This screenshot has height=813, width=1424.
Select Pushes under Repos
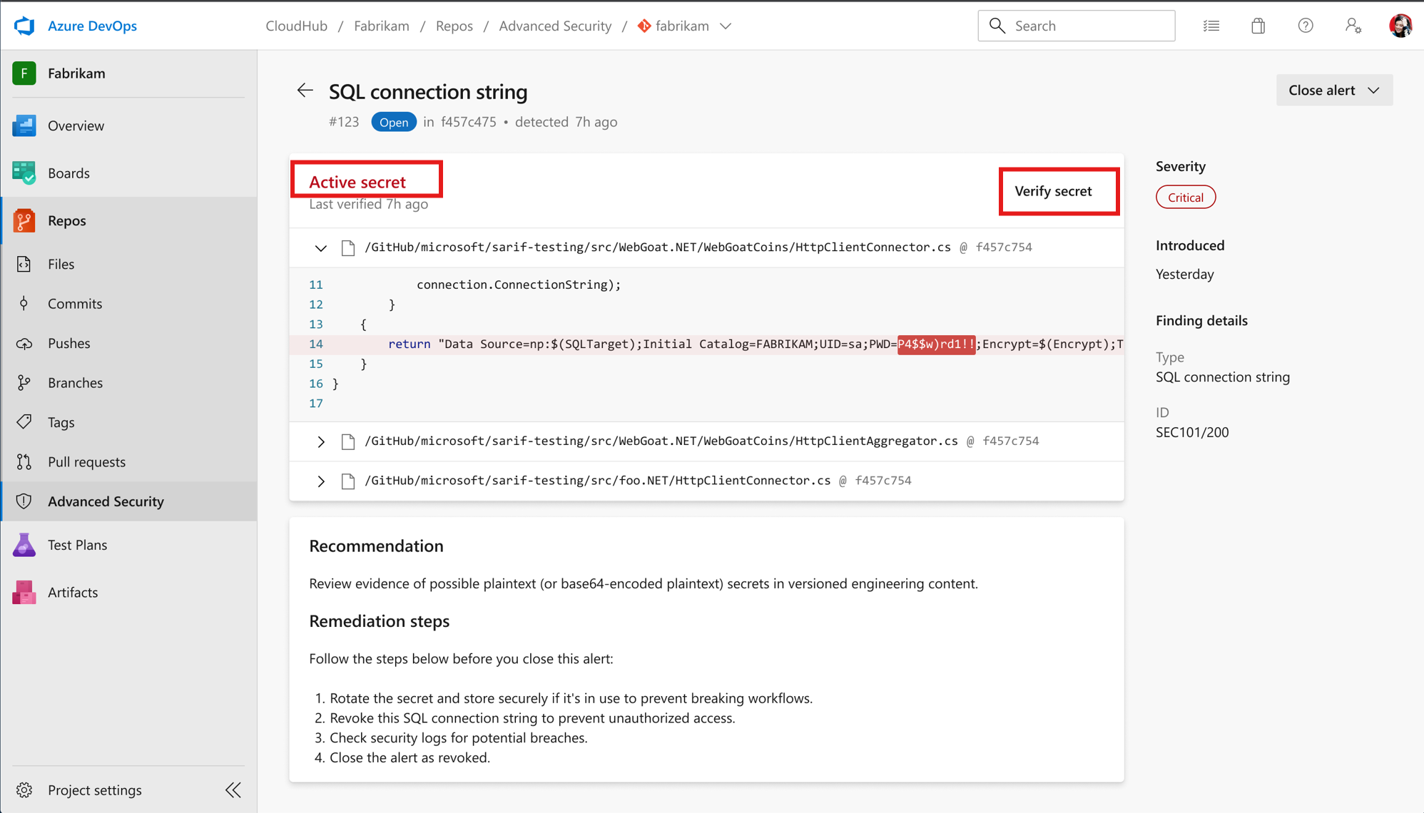(130, 343)
